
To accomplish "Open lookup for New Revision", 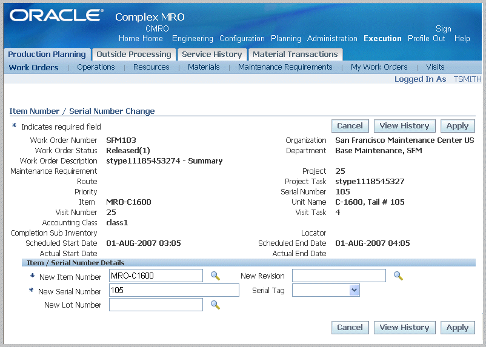I will tap(398, 276).
